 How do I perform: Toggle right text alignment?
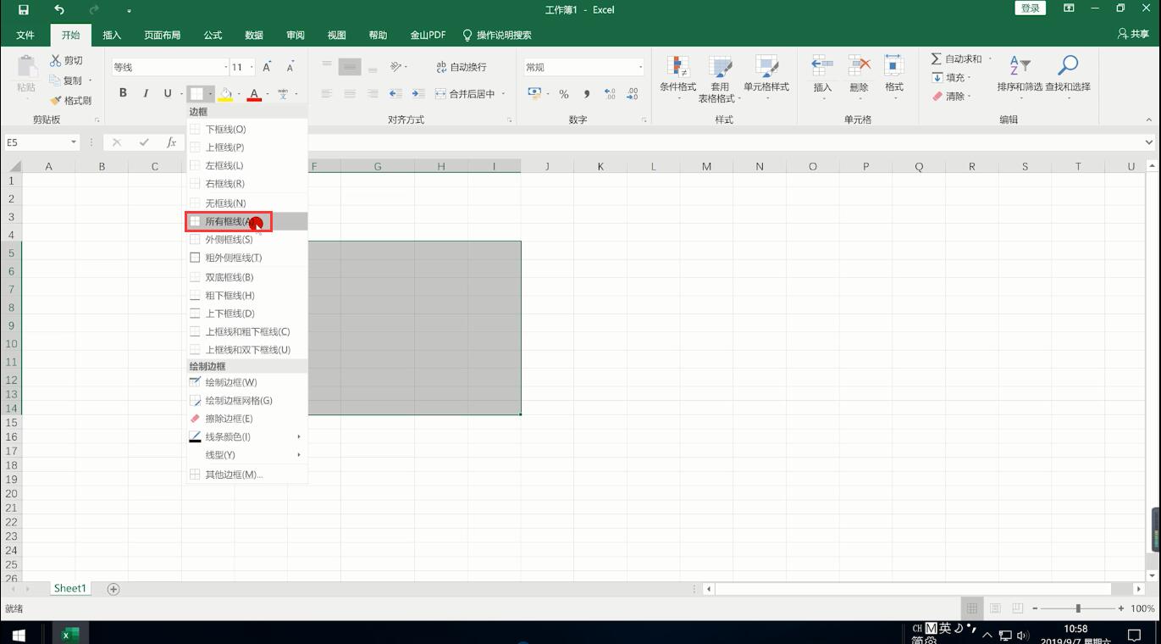tap(373, 94)
